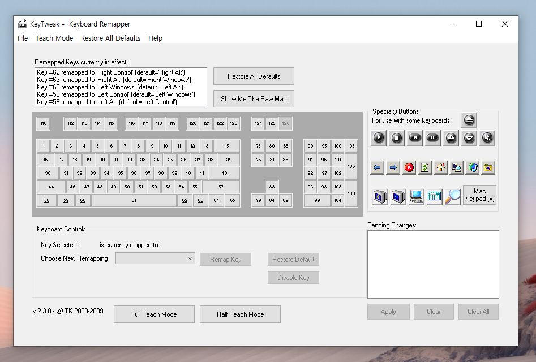Start Full Teach Mode
The image size is (536, 362).
pyautogui.click(x=154, y=314)
